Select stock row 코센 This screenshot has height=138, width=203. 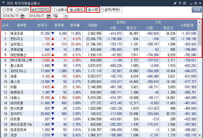tap(99, 135)
